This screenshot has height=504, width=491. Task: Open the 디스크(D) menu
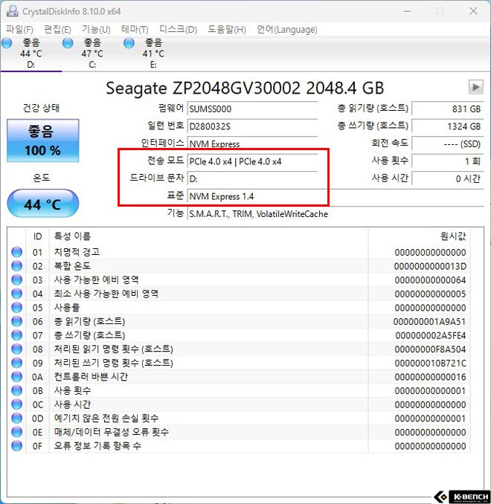click(178, 30)
